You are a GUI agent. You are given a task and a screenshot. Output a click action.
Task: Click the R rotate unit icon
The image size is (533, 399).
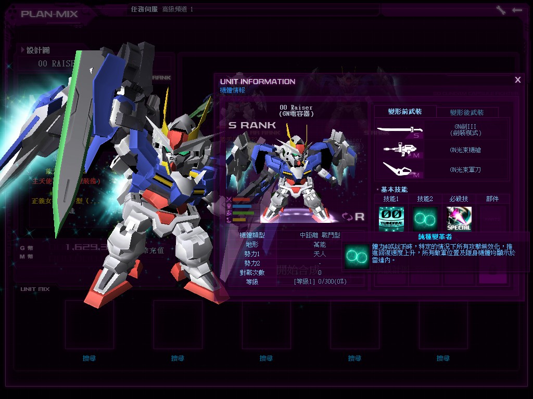click(353, 217)
